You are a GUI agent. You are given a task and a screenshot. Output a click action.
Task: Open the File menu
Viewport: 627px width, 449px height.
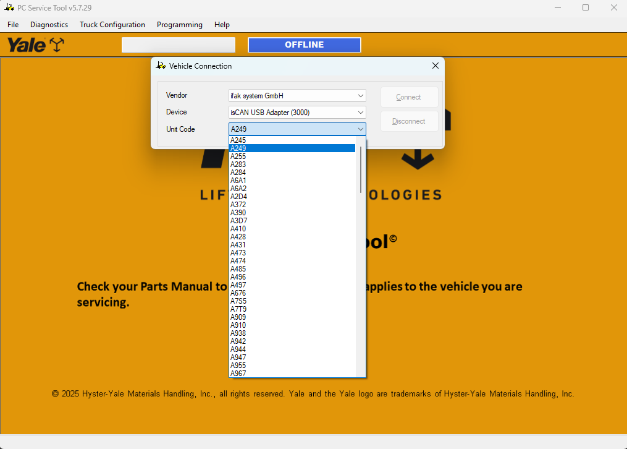click(12, 25)
